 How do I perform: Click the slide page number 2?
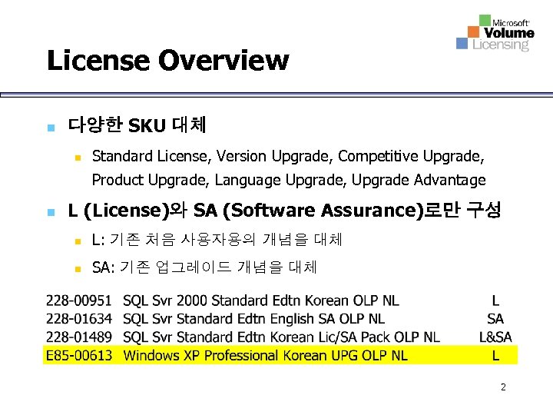503,387
